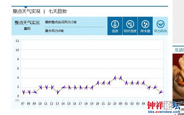Click the 襄阳 city label
The height and width of the screenshot is (115, 184).
coord(27,29)
